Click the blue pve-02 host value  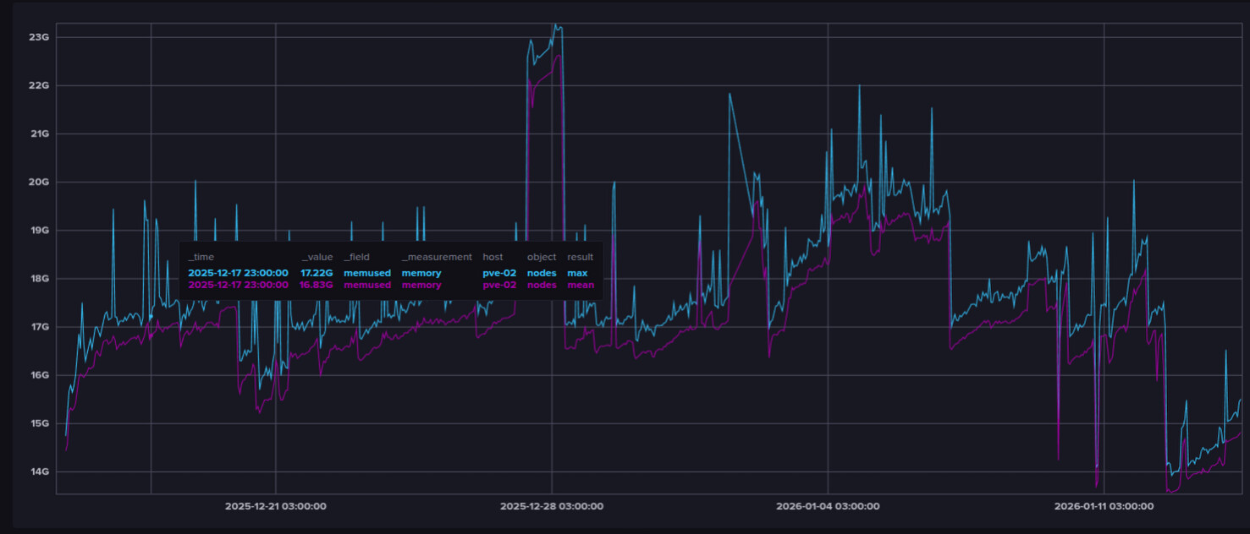pyautogui.click(x=499, y=273)
